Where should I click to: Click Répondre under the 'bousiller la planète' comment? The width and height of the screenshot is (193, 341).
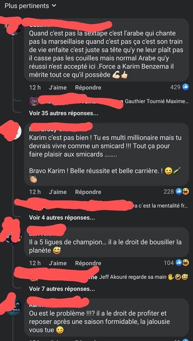(x=88, y=263)
